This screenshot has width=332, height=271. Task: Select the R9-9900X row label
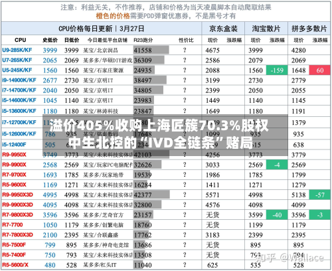tap(14, 165)
